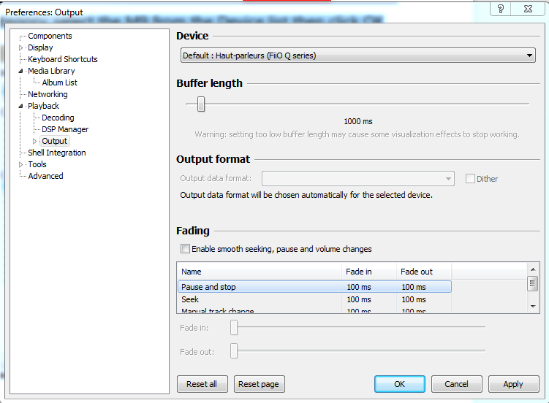
Task: Select the Seek fading row
Action: 314,299
